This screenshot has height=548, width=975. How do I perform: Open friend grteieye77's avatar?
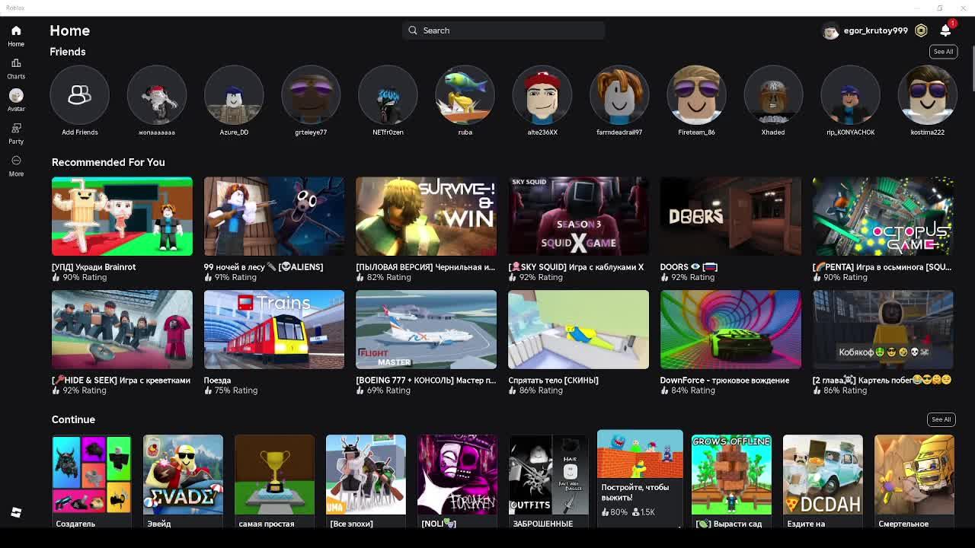coord(311,95)
